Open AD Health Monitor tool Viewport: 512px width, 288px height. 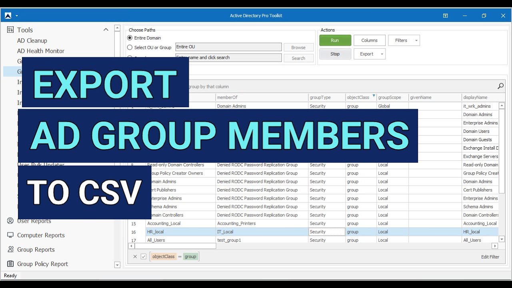[x=41, y=51]
